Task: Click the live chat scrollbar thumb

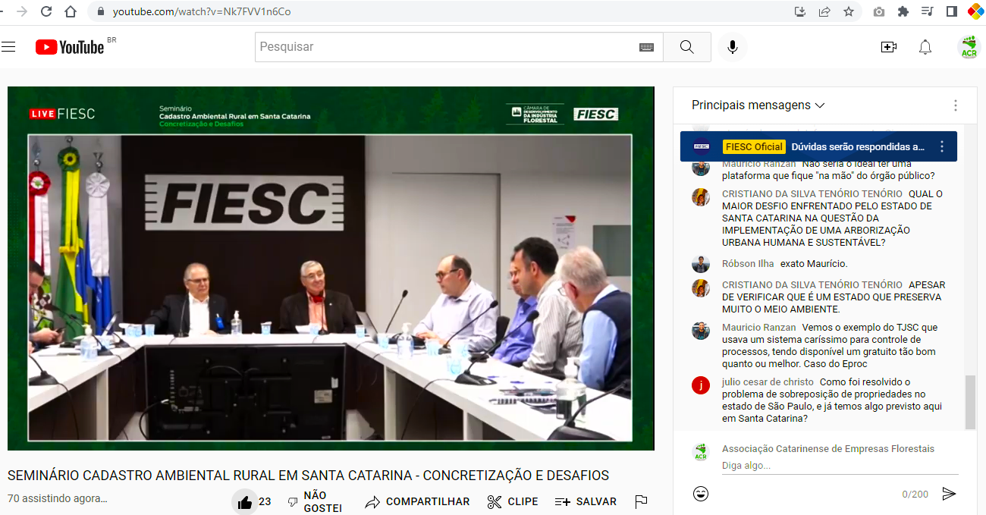Action: [x=969, y=402]
